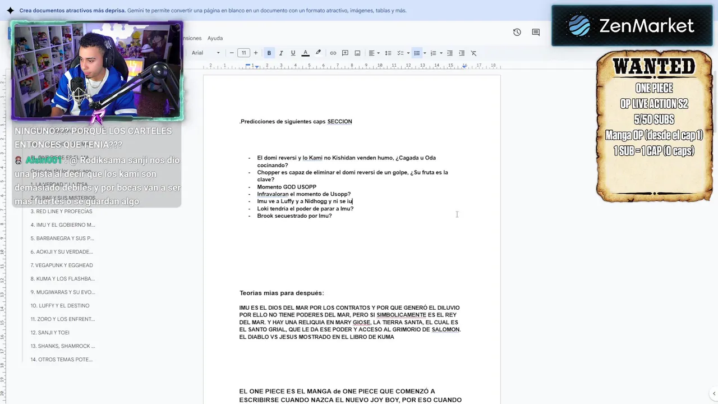Apply a checklist with the checklist icon
718x404 pixels.
(x=400, y=53)
